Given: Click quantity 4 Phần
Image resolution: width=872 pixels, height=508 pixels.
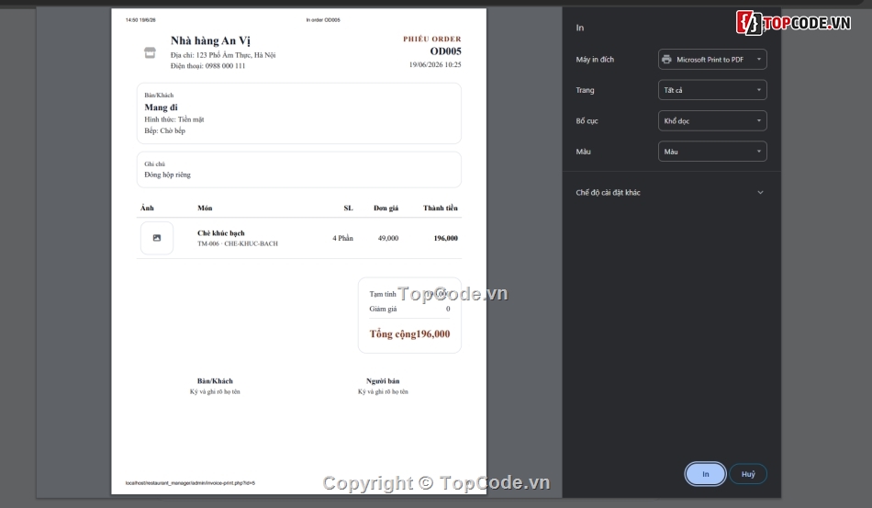Looking at the screenshot, I should (342, 238).
